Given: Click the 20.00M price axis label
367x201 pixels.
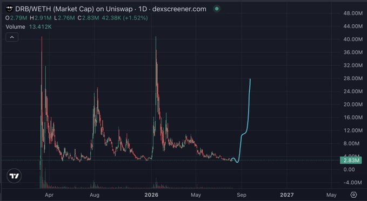Looking at the screenshot, I should tap(353, 105).
